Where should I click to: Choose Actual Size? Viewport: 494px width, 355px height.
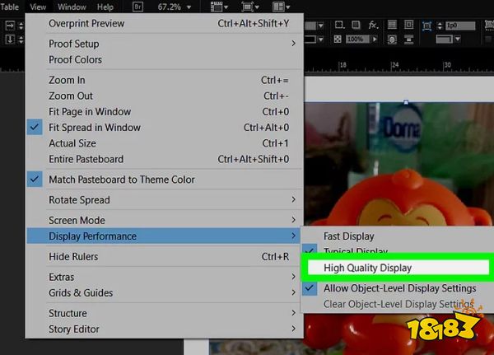point(164,142)
